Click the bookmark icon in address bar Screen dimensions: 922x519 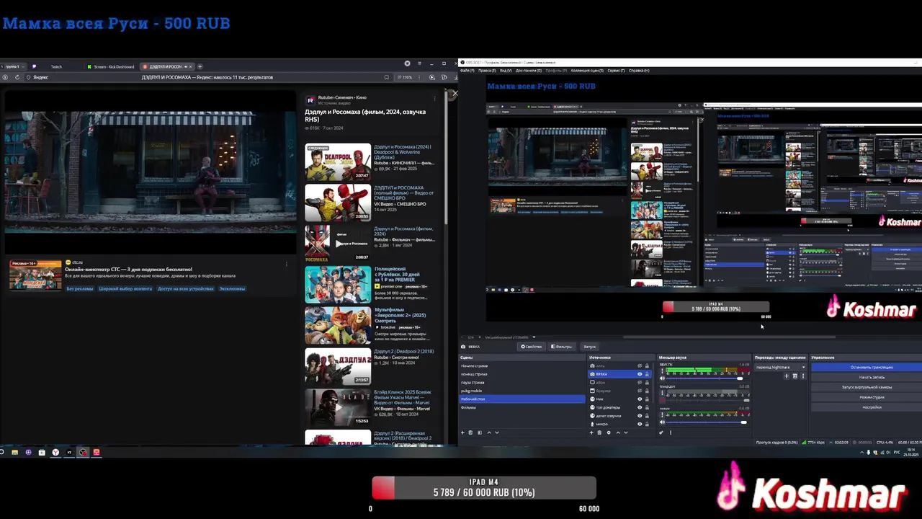pyautogui.click(x=386, y=77)
